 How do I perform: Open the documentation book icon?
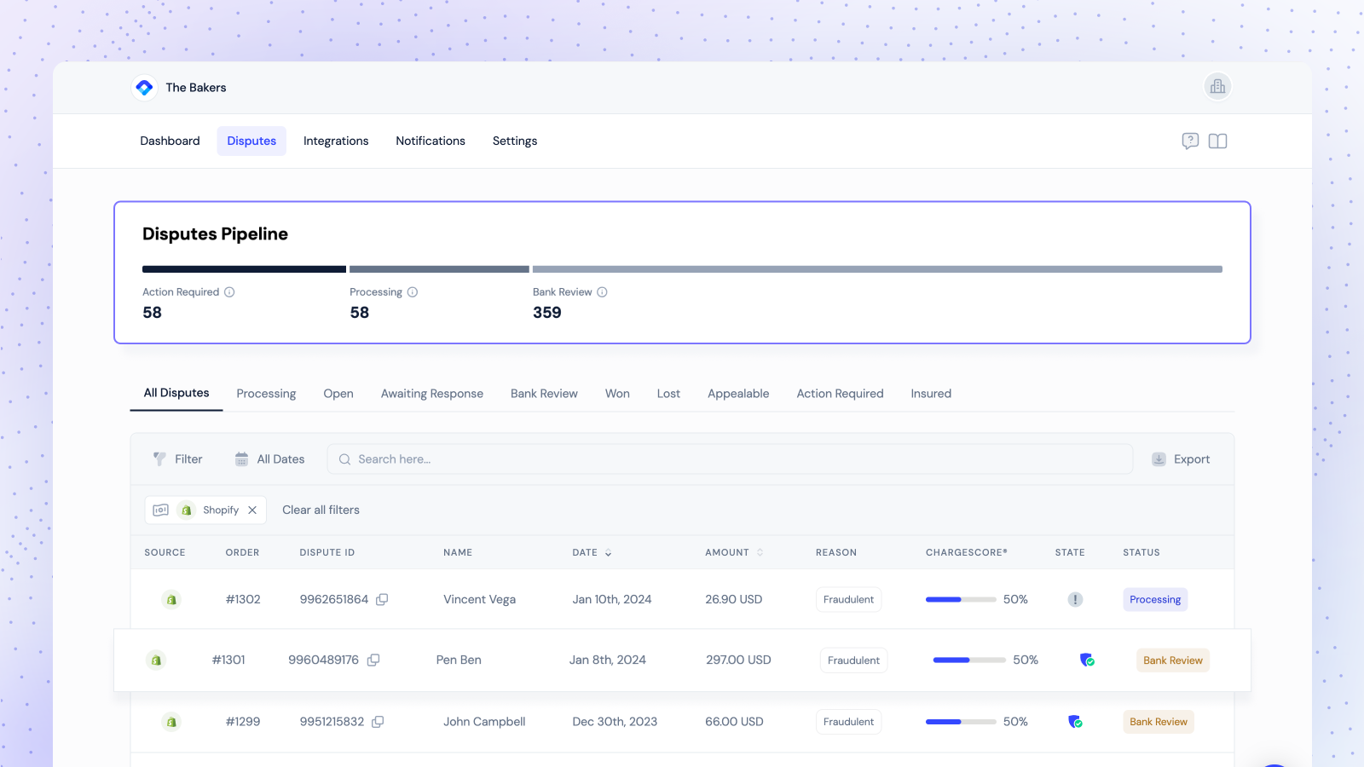pos(1217,141)
